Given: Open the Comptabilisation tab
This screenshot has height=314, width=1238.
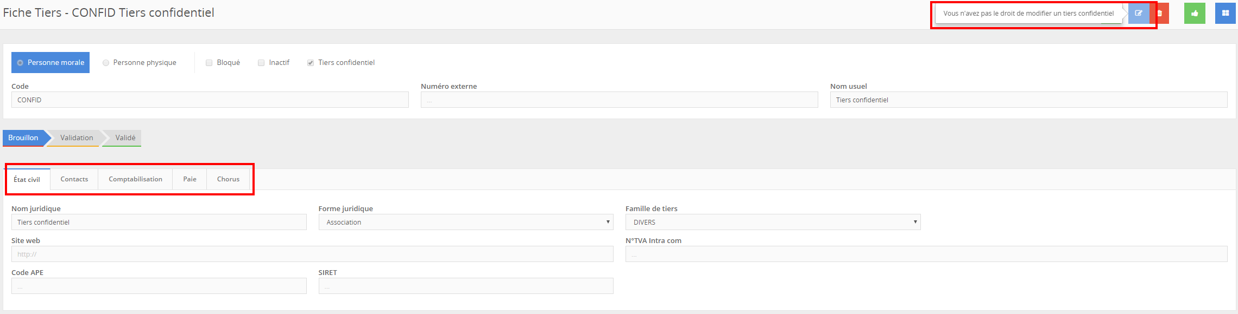Looking at the screenshot, I should 135,179.
